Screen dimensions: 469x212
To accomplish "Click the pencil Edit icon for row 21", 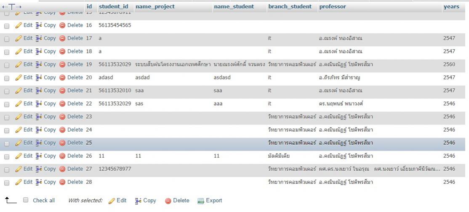I will tap(19, 90).
